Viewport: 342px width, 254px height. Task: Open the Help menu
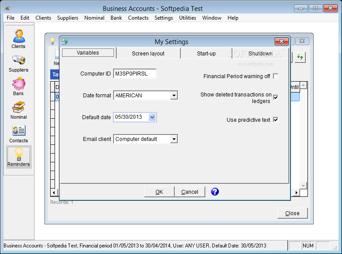coord(233,18)
